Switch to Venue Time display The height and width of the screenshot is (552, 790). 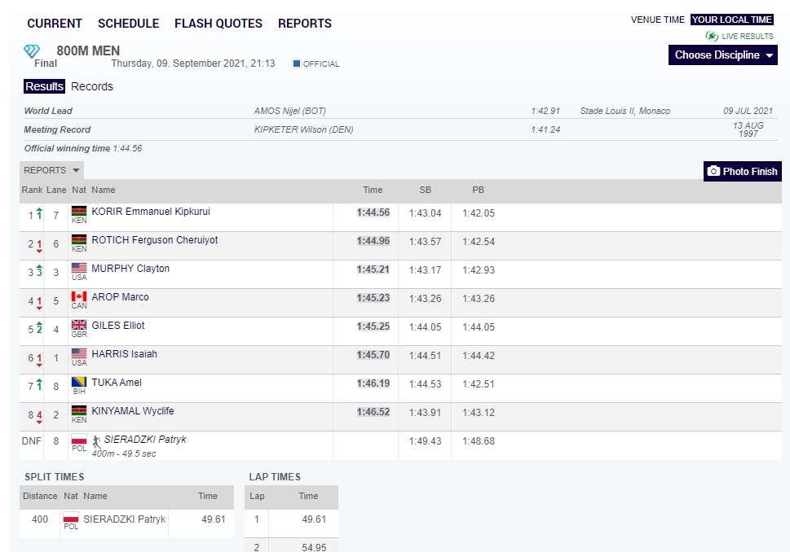657,20
